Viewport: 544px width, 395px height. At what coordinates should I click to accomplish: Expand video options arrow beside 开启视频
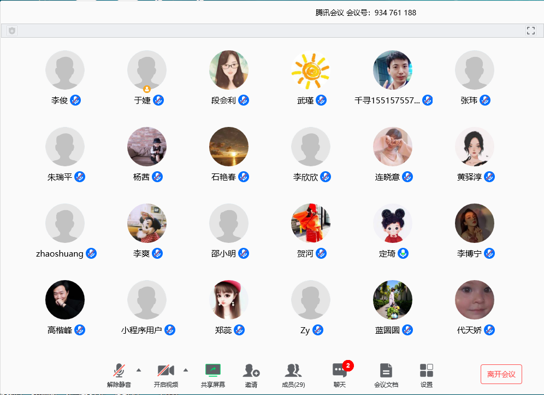click(185, 370)
